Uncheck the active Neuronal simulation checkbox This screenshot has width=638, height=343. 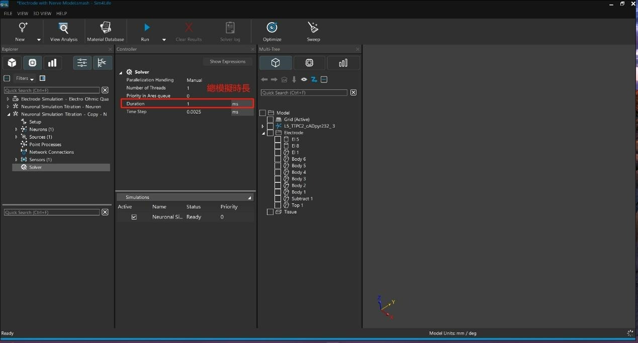click(x=134, y=217)
